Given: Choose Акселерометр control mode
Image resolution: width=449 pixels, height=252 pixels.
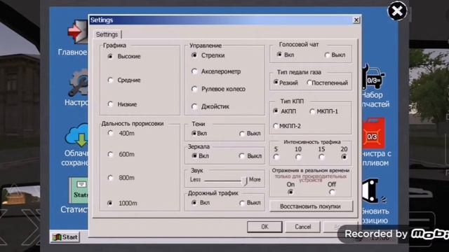Looking at the screenshot, I should [x=194, y=71].
